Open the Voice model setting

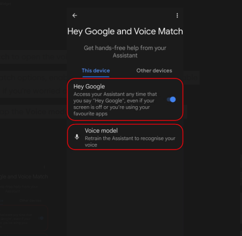125,137
